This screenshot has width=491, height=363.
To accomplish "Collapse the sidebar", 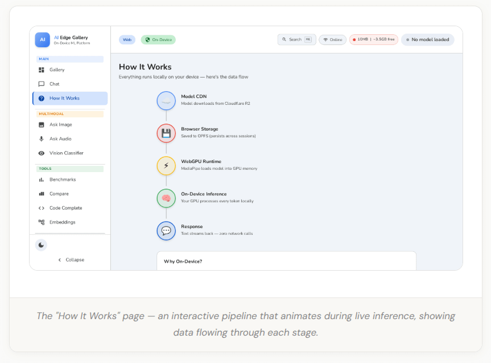I will [x=71, y=260].
